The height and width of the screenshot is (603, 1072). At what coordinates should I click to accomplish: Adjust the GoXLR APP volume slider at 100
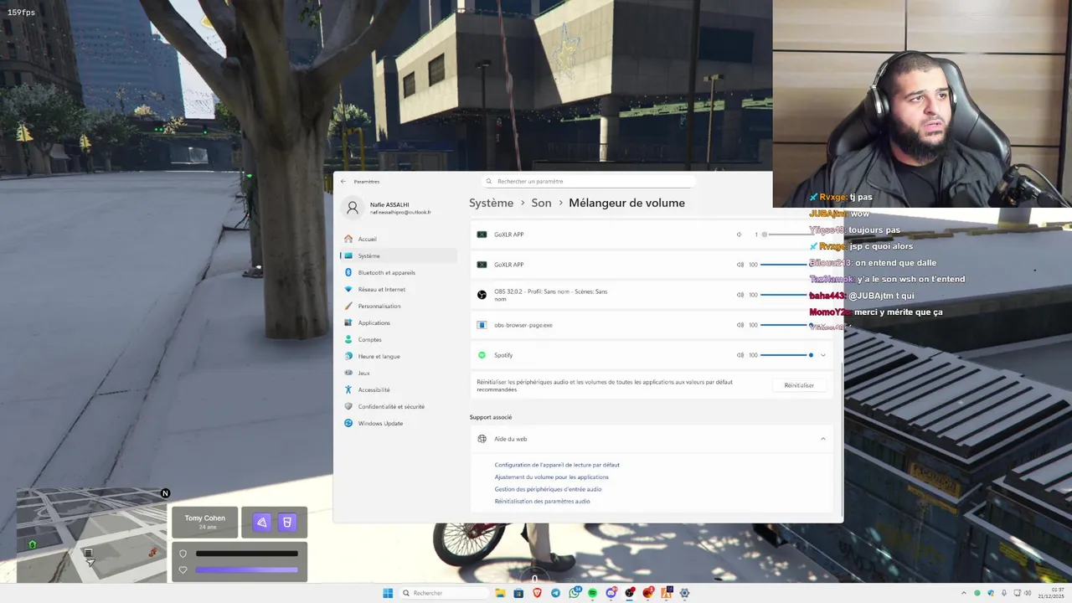(786, 265)
